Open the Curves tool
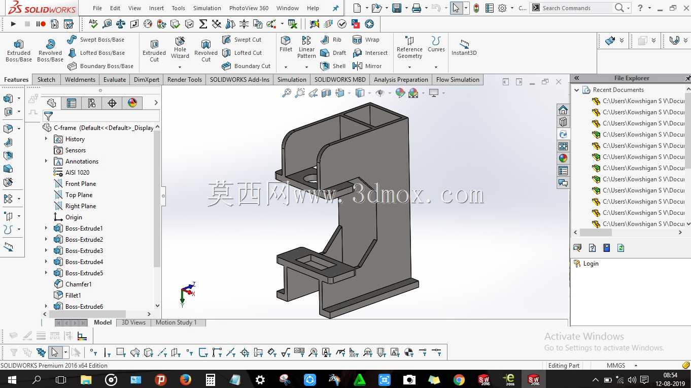 pyautogui.click(x=436, y=45)
